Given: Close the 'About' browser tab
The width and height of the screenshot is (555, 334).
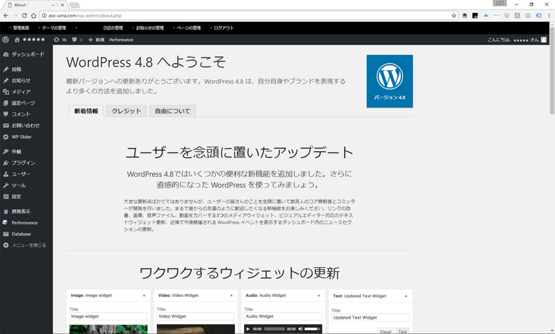Looking at the screenshot, I should [62, 5].
